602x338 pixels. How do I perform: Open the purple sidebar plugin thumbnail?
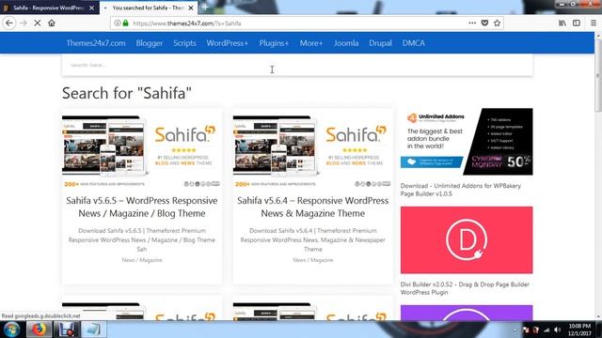click(467, 313)
